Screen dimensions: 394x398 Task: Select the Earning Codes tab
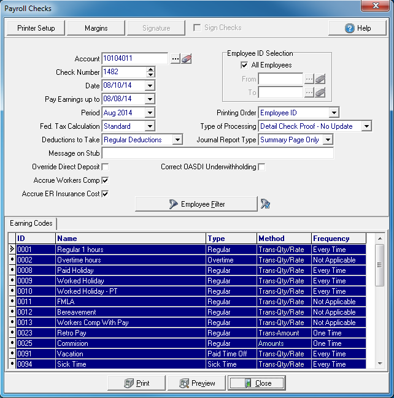[31, 223]
